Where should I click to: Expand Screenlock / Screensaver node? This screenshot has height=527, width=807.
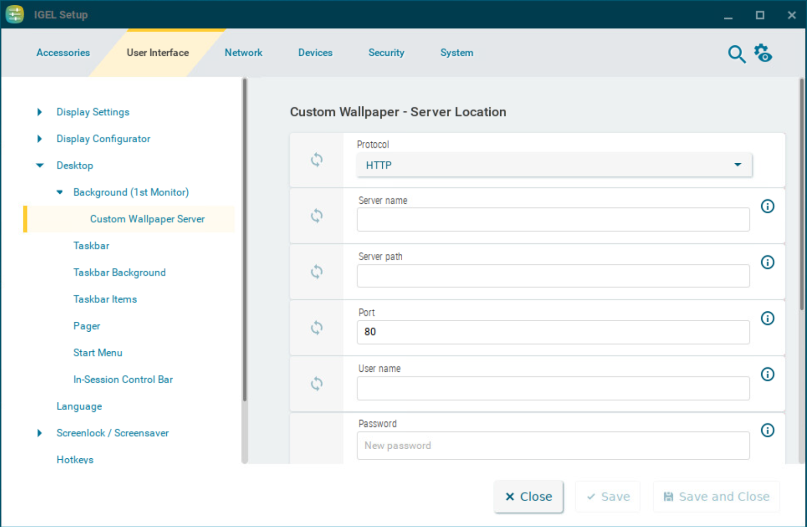pyautogui.click(x=40, y=433)
